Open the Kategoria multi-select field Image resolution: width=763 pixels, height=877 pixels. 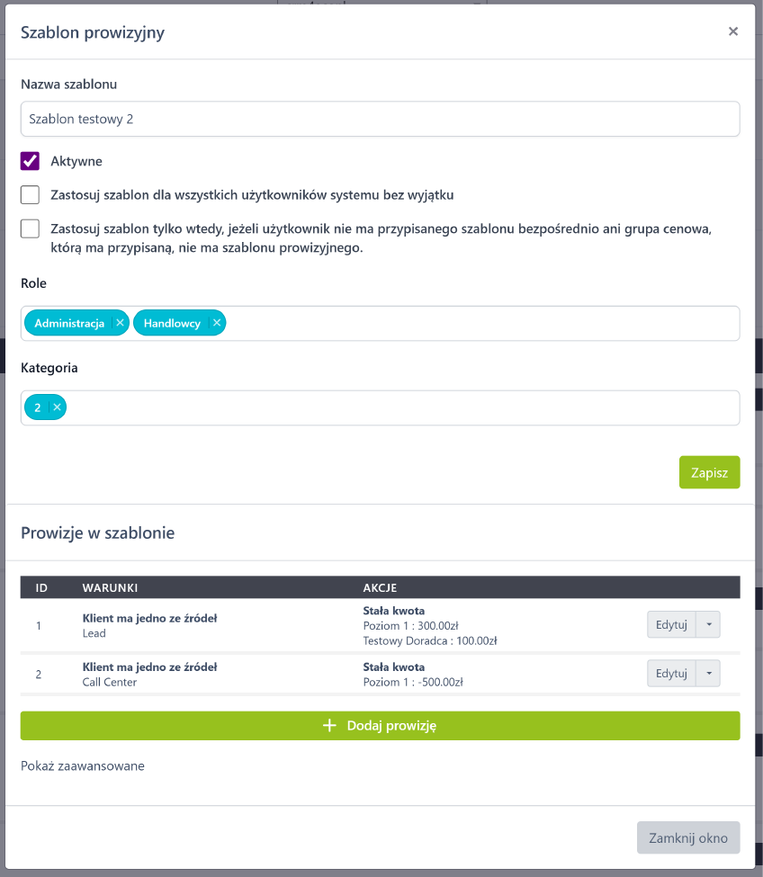(396, 407)
